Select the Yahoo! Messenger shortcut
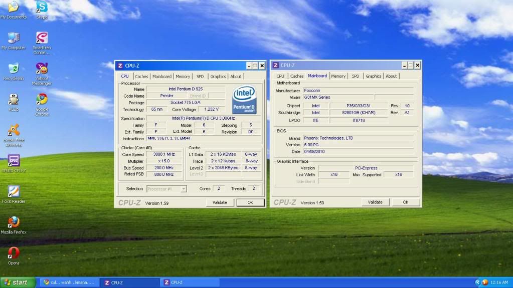The width and height of the screenshot is (513, 288). pyautogui.click(x=42, y=74)
